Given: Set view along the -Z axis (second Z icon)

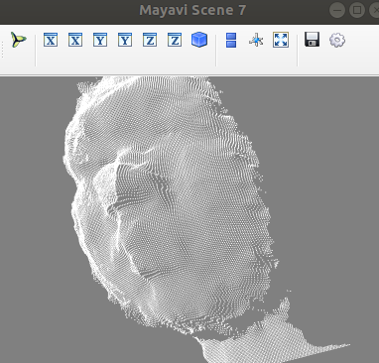Looking at the screenshot, I should [x=175, y=40].
